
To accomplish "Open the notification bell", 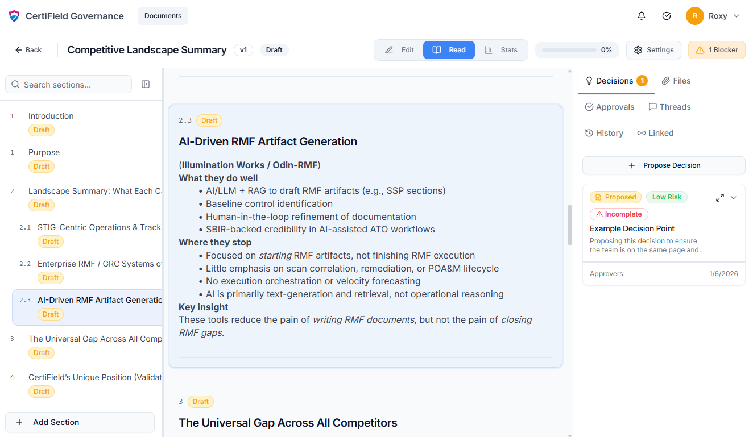I will (x=641, y=16).
